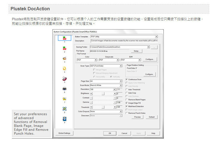
Task: Open the Scan Type dropdown
Action: click(106, 66)
